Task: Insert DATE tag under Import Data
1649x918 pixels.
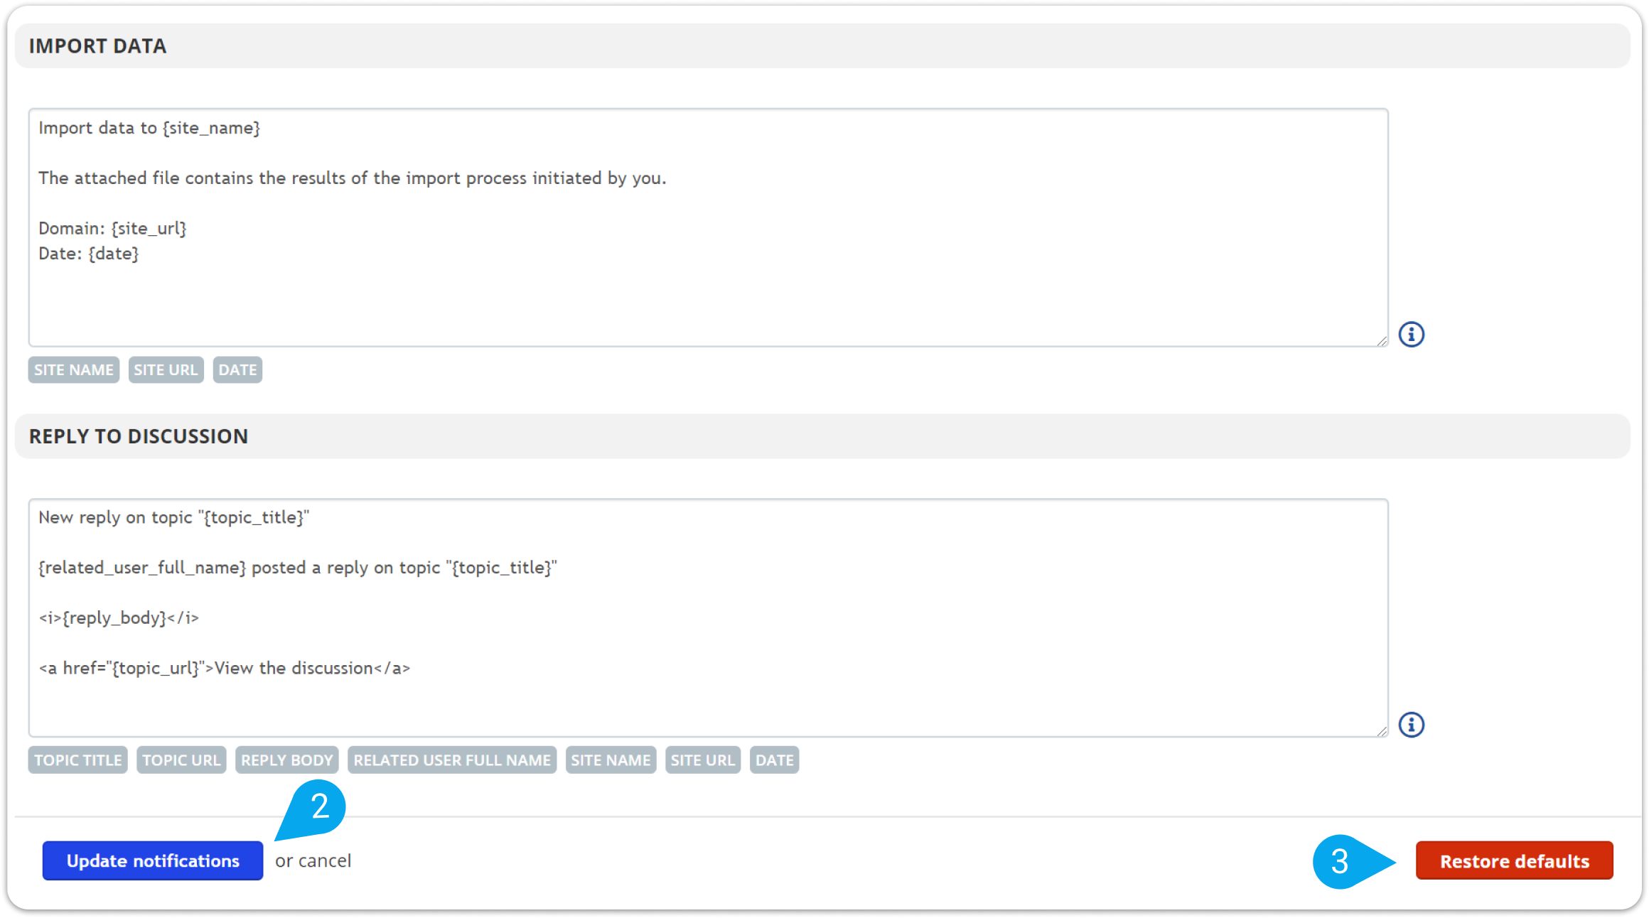Action: (x=237, y=369)
